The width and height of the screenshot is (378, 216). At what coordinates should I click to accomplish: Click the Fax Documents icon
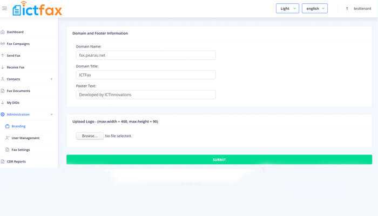(x=3, y=91)
